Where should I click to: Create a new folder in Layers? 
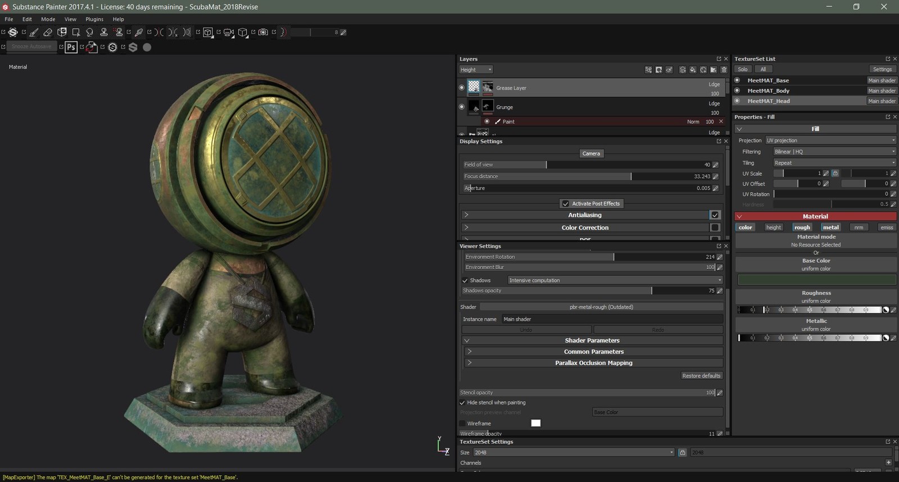714,70
